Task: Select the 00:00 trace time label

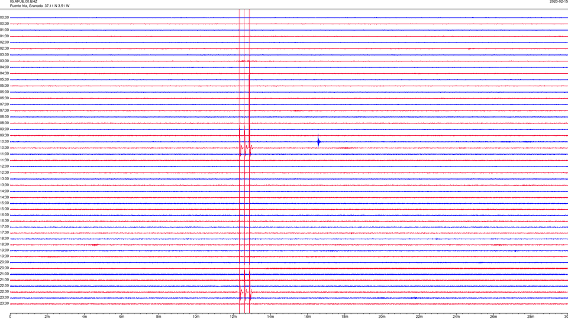Action: [4, 17]
